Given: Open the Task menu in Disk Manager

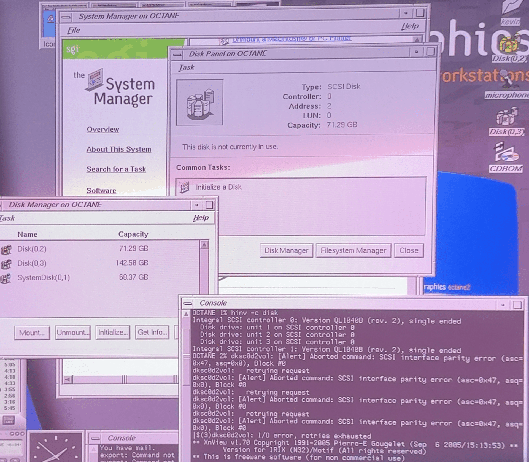Looking at the screenshot, I should pyautogui.click(x=7, y=218).
